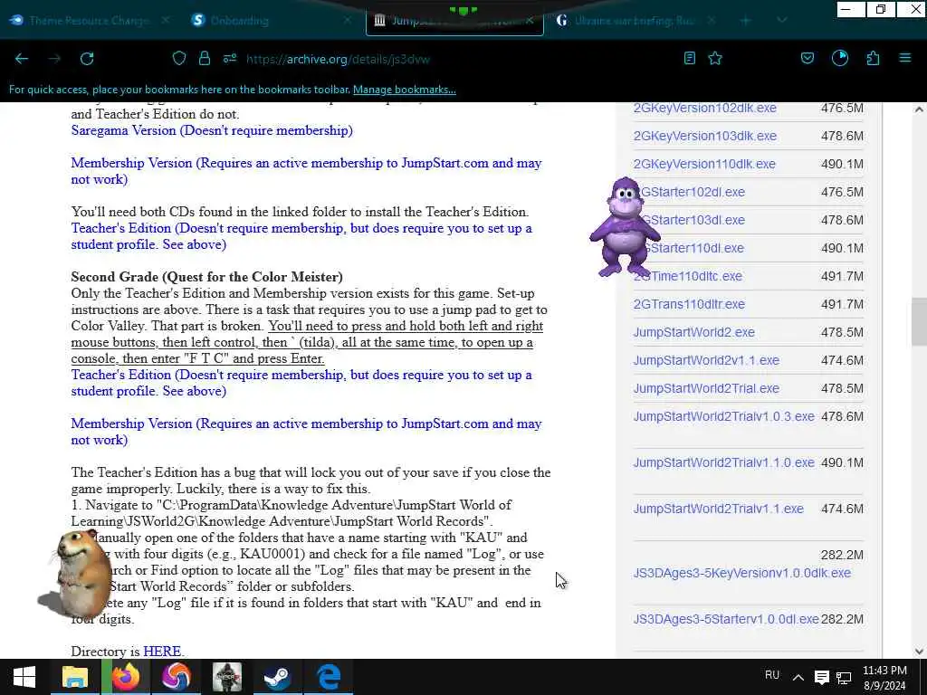Viewport: 927px width, 695px height.
Task: Download JumpStartWorld2Trialv1.0.3.exe file
Action: pyautogui.click(x=723, y=416)
